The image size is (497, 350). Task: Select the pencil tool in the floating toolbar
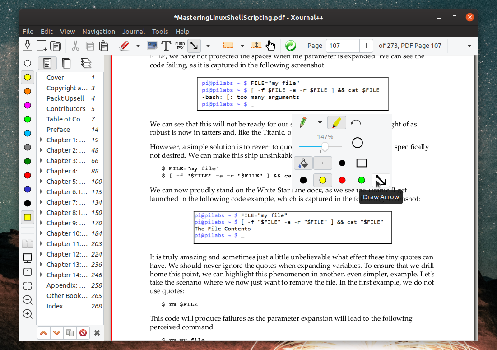point(302,122)
